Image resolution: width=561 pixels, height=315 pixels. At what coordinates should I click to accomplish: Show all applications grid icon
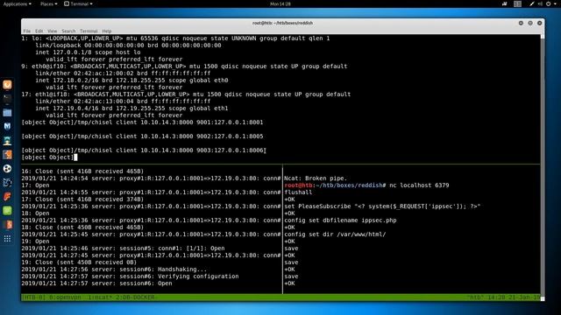coord(7,239)
